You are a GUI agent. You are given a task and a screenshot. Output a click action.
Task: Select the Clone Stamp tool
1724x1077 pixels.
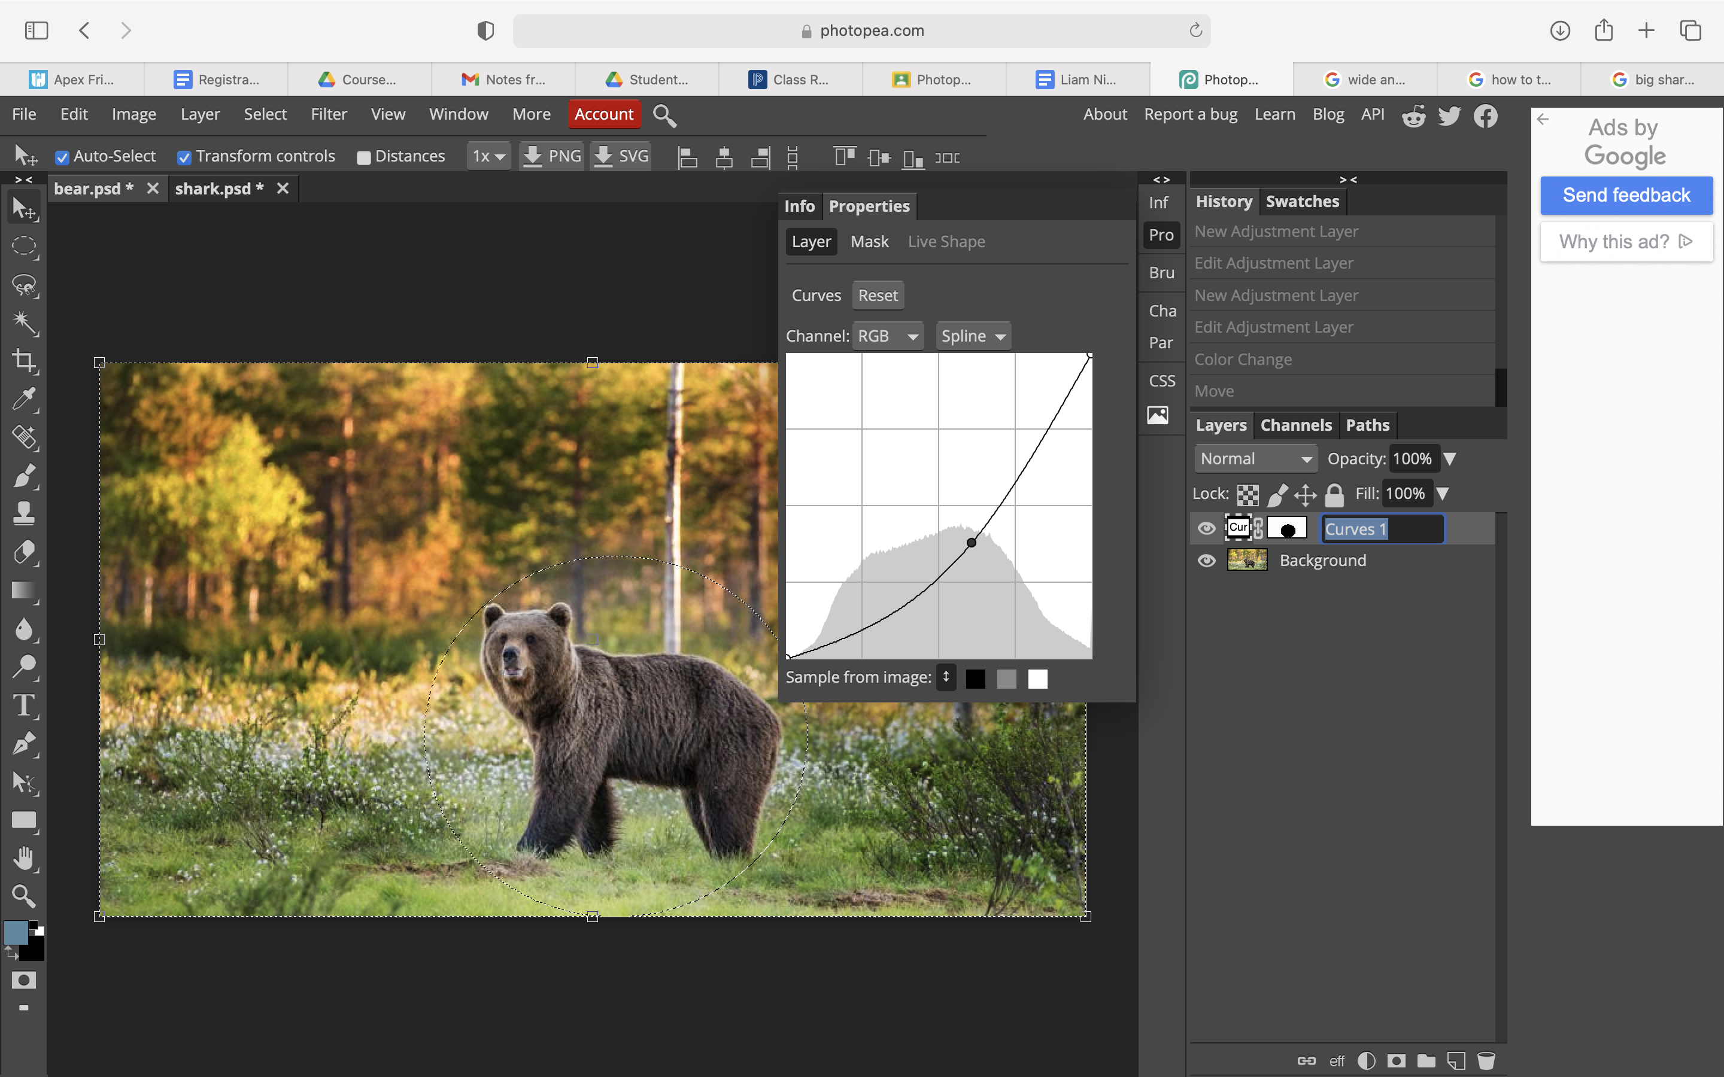(24, 513)
